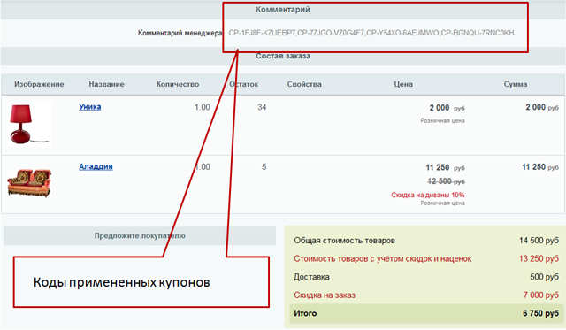Image resolution: width=566 pixels, height=330 pixels.
Task: Click the Скидка на заказ label
Action: coord(325,295)
